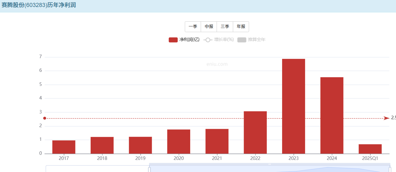This screenshot has height=172, width=396.
Task: Click the 2019 x-axis label
Action: pyautogui.click(x=140, y=158)
